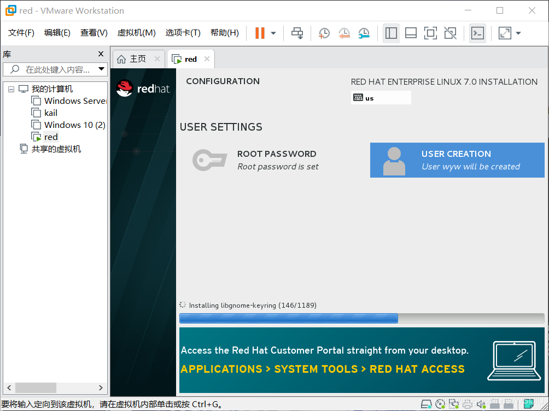Open the 文件(F) menu
Viewport: 549px width, 411px height.
point(21,33)
